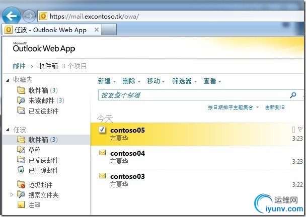Screen dimensions: 306x217
Task: Click the 筛选器 menu
Action: tap(182, 81)
